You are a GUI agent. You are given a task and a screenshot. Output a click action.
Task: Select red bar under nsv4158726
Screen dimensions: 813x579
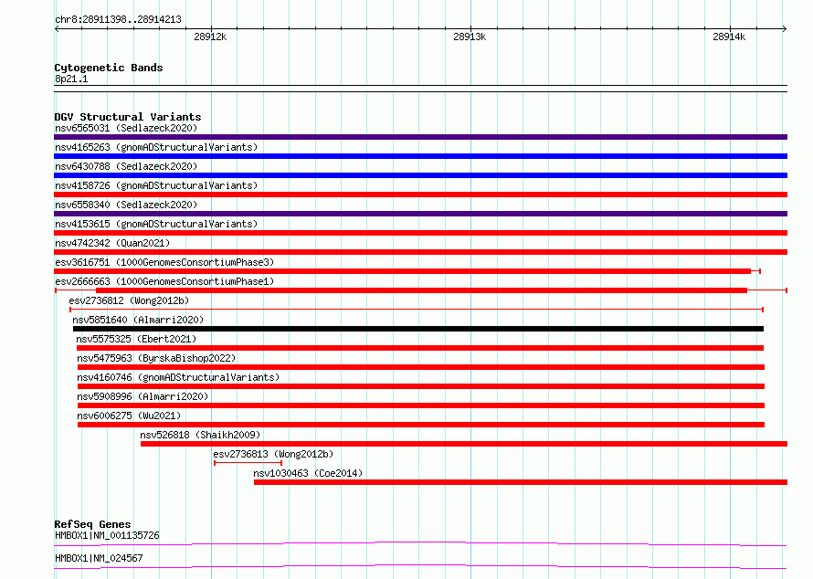coord(420,195)
